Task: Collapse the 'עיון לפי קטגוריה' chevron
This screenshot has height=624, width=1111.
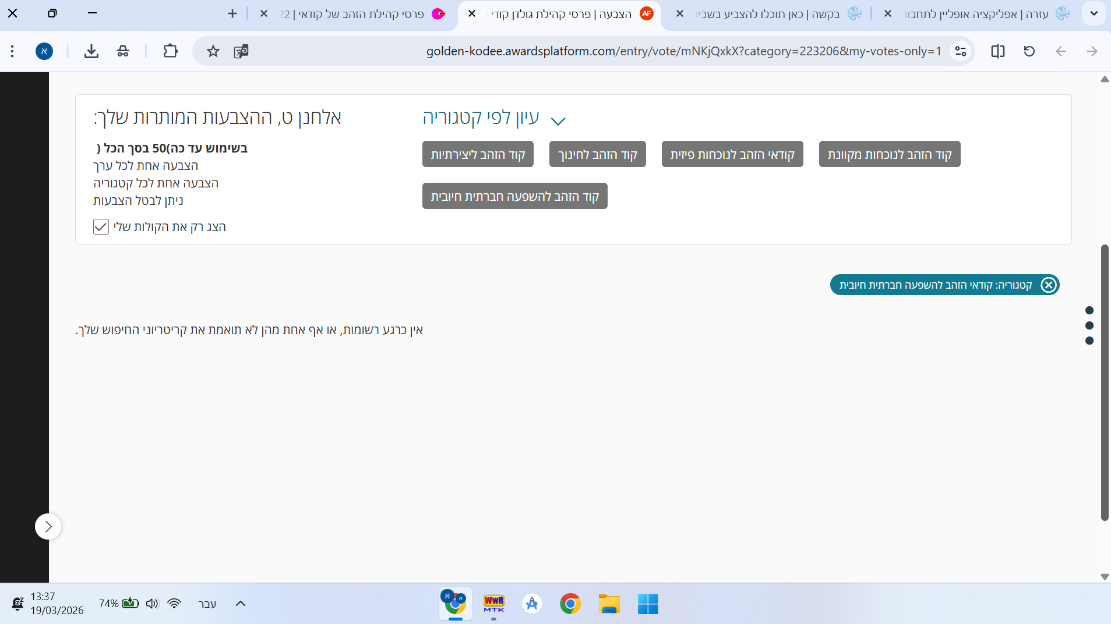Action: coord(558,121)
